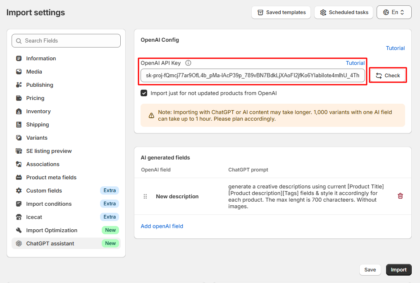Viewport: 420px width, 283px height.
Task: Grab the drag handle of New description row
Action: coord(145,197)
